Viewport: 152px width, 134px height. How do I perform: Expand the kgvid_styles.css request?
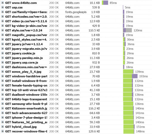(x=3, y=39)
